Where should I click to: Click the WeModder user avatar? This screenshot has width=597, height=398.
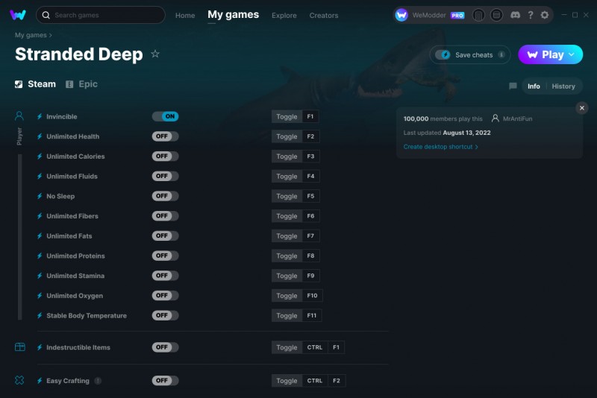tap(401, 15)
